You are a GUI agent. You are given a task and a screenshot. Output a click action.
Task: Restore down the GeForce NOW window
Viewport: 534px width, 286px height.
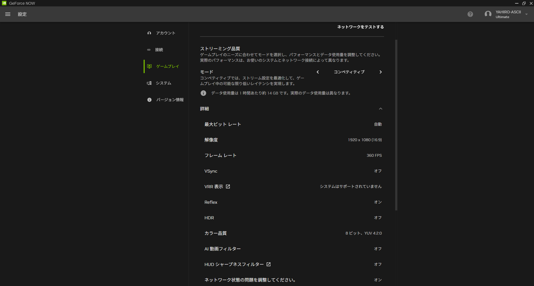coord(524,3)
